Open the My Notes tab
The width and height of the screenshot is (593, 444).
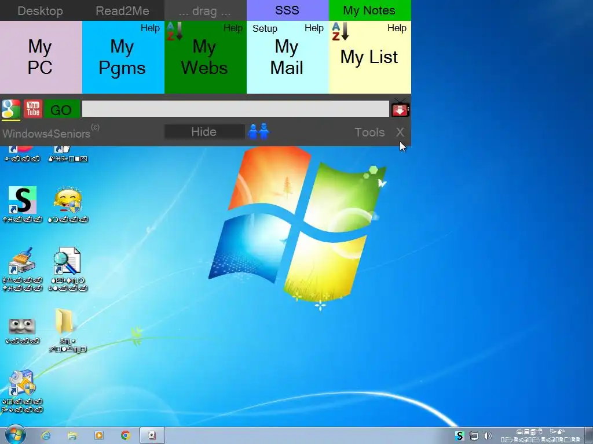[x=369, y=10]
